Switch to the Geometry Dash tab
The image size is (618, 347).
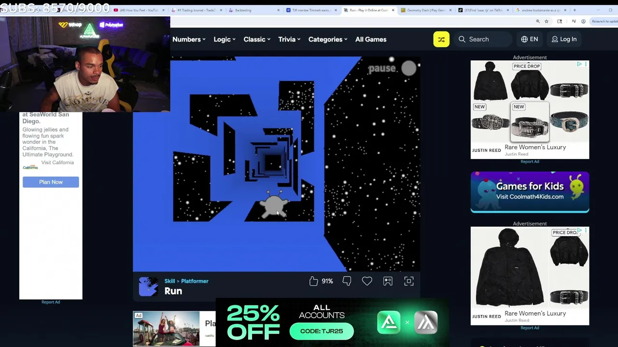point(426,10)
